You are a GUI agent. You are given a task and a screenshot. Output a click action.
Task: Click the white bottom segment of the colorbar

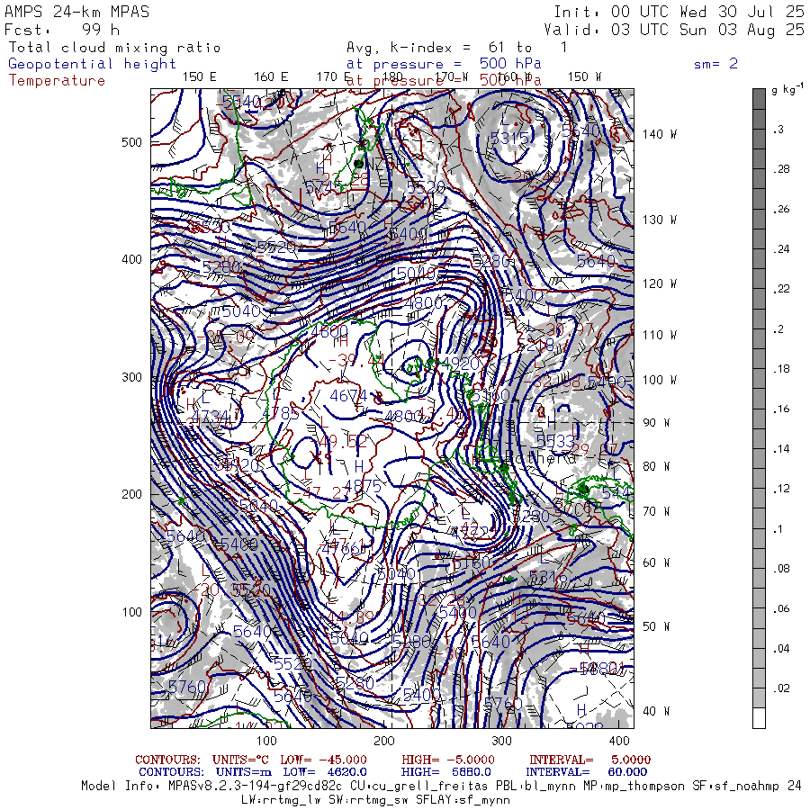click(x=759, y=718)
